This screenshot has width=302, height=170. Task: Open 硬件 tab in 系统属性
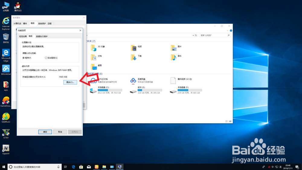[x=25, y=24]
